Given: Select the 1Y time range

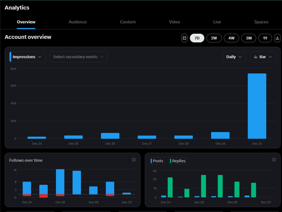Looking at the screenshot, I should click(x=265, y=38).
